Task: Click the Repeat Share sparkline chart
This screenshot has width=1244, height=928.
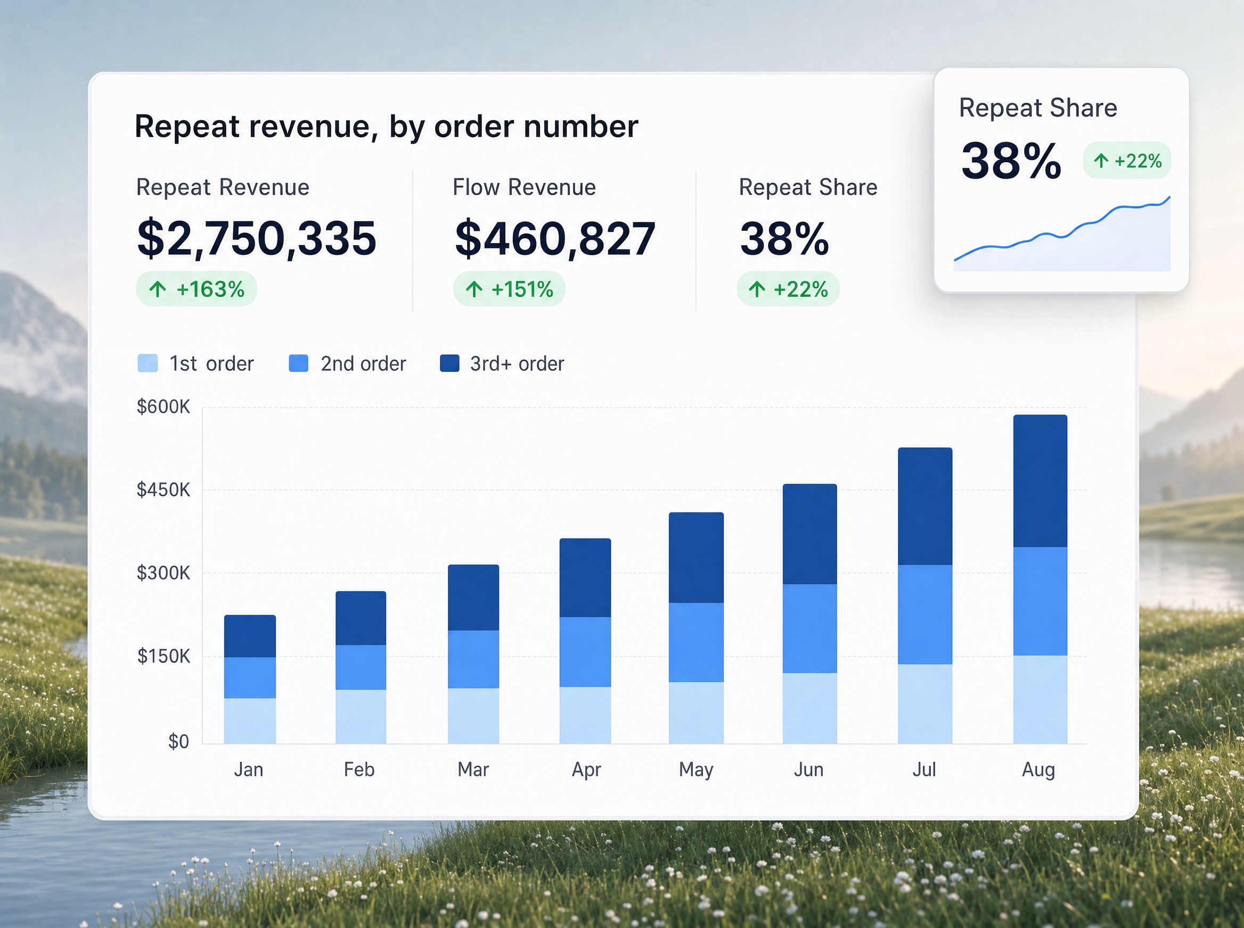Action: (x=1062, y=233)
